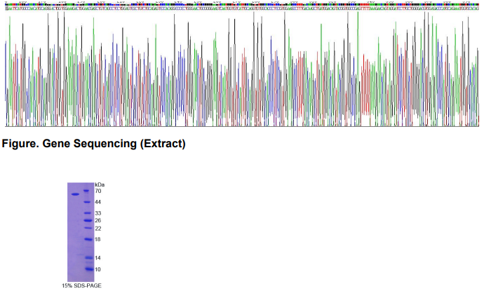
Task: Click the 18 marker size label
Action: (x=98, y=240)
